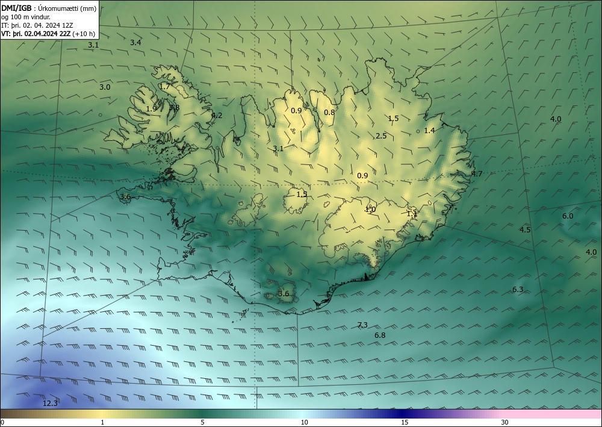The image size is (602, 427).
Task: Select the 1.1 map value
Action: click(x=412, y=213)
